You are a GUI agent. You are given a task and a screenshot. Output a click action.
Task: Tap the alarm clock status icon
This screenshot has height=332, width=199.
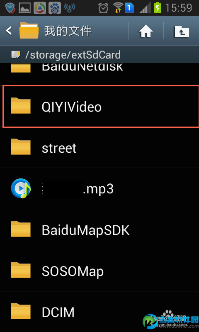pos(103,8)
